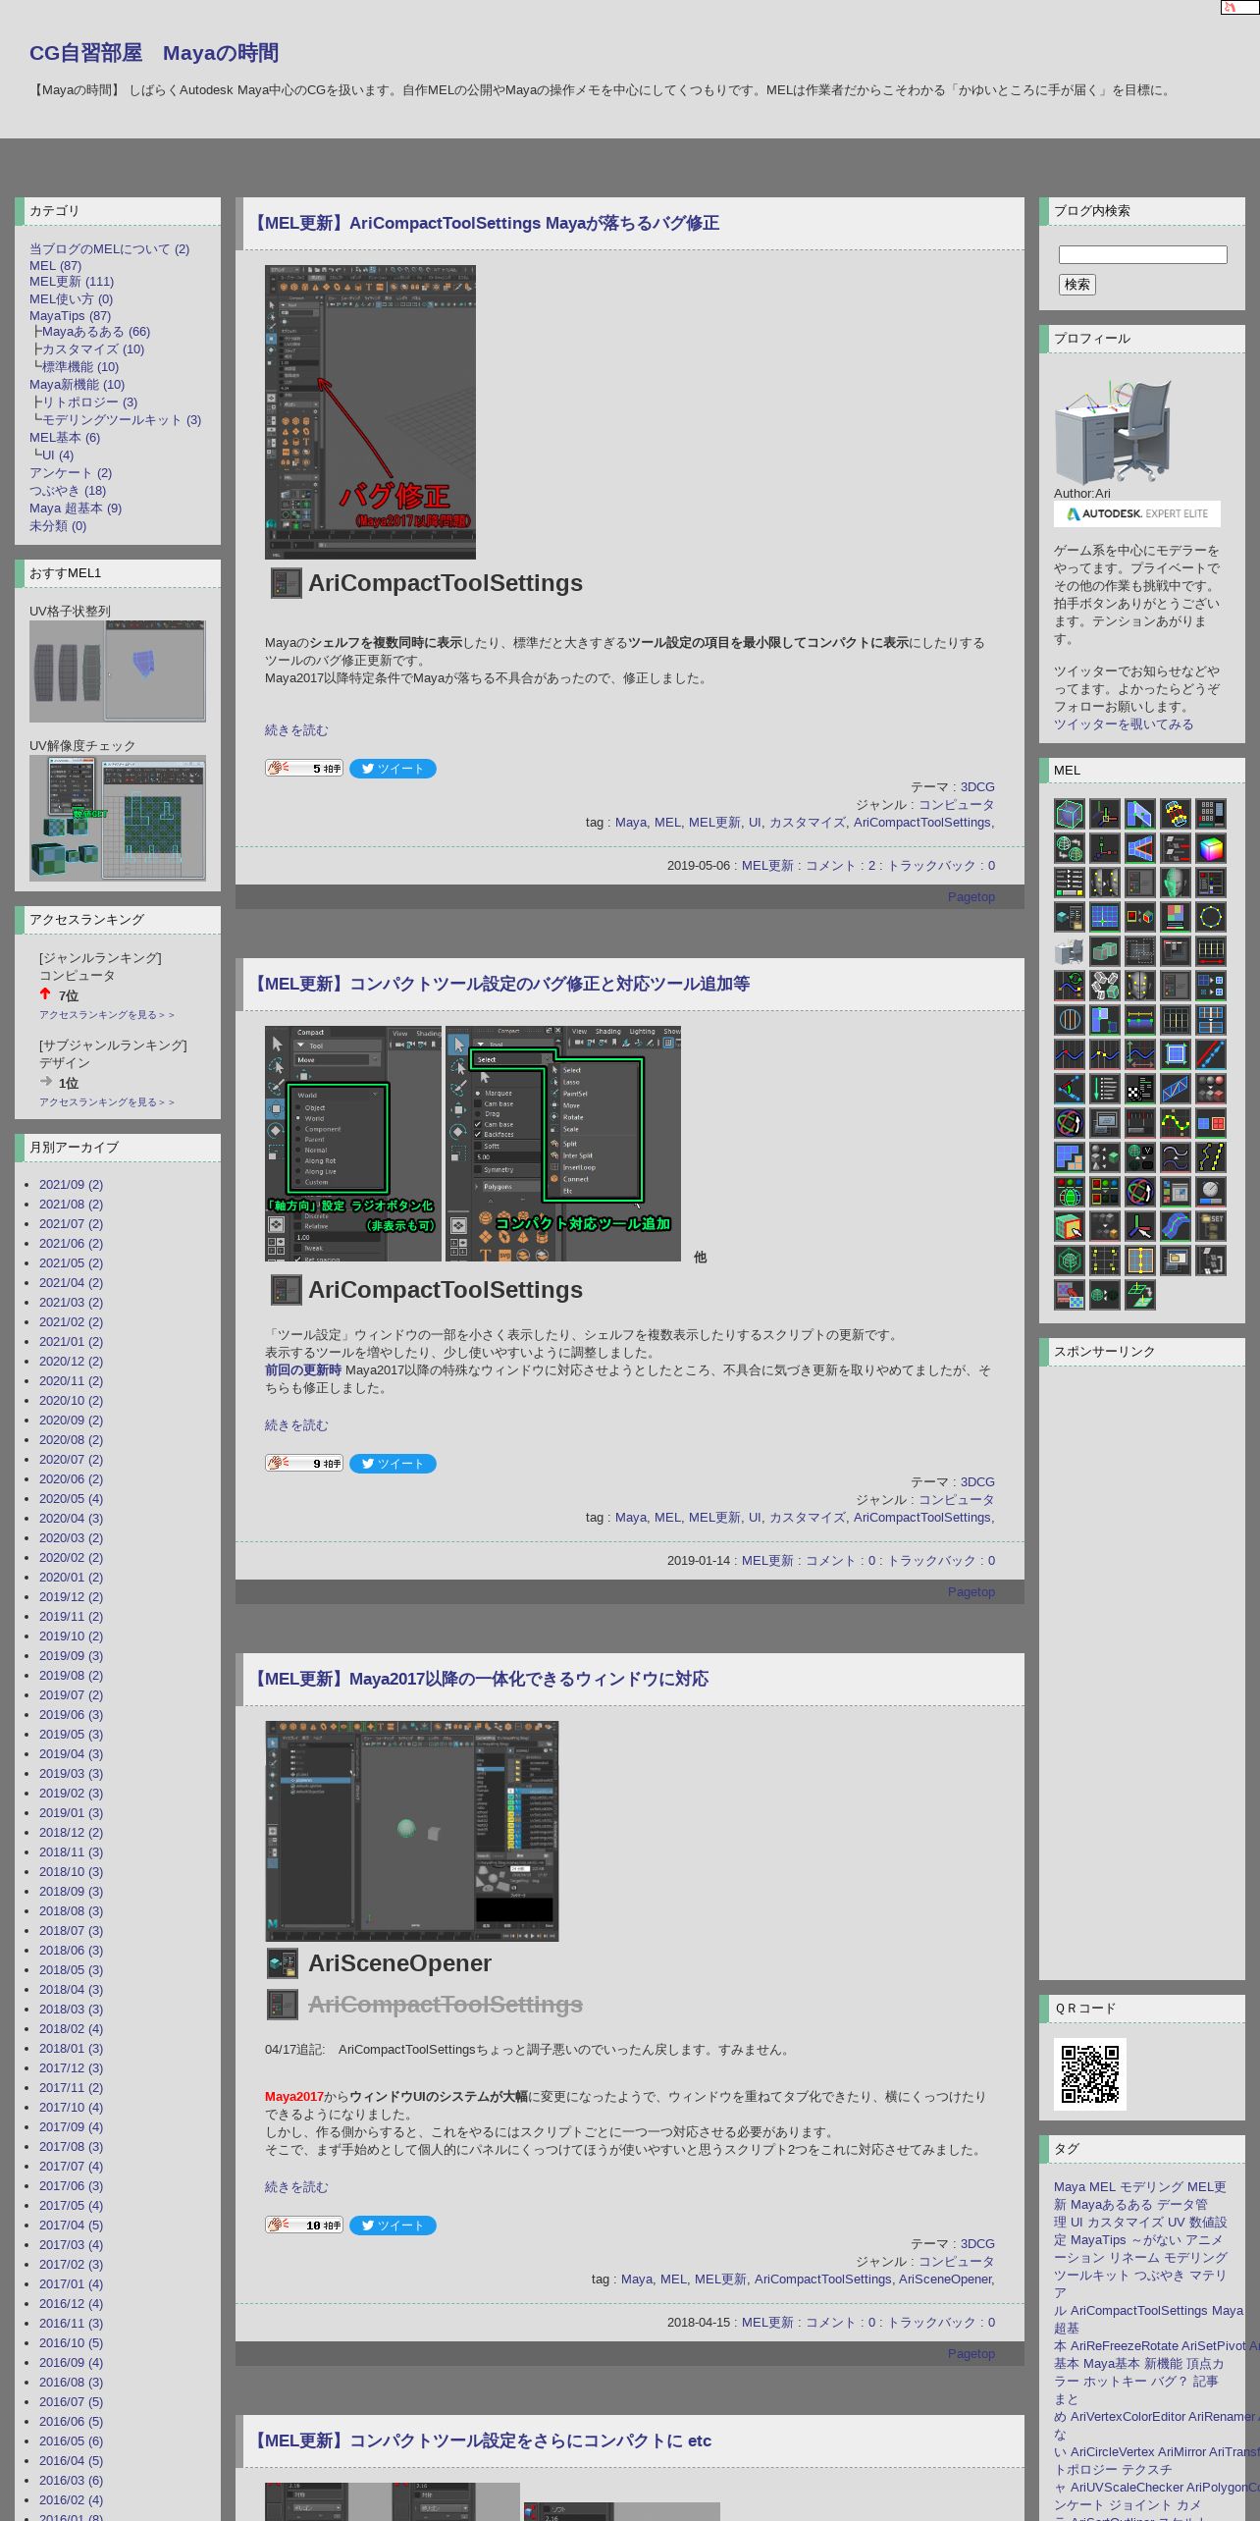Open the checkerboard script MEL icon
1260x2521 pixels.
(1140, 1089)
